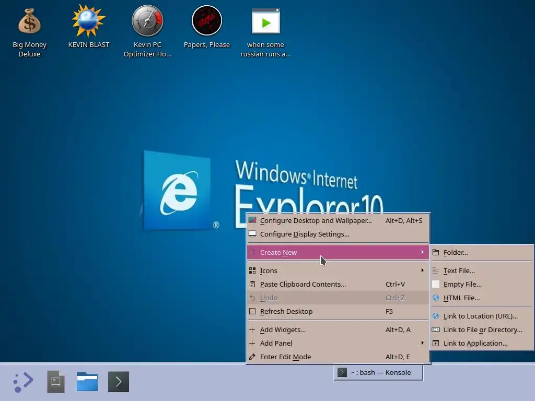The image size is (535, 401).
Task: Open Configure Display Settings entry
Action: pyautogui.click(x=338, y=234)
